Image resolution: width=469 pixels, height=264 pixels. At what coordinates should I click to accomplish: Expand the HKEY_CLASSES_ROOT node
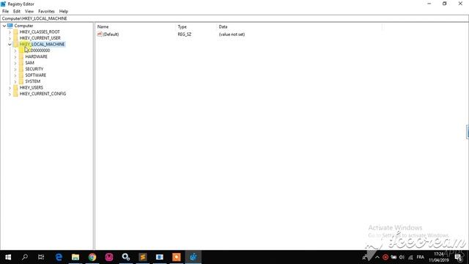[10, 32]
